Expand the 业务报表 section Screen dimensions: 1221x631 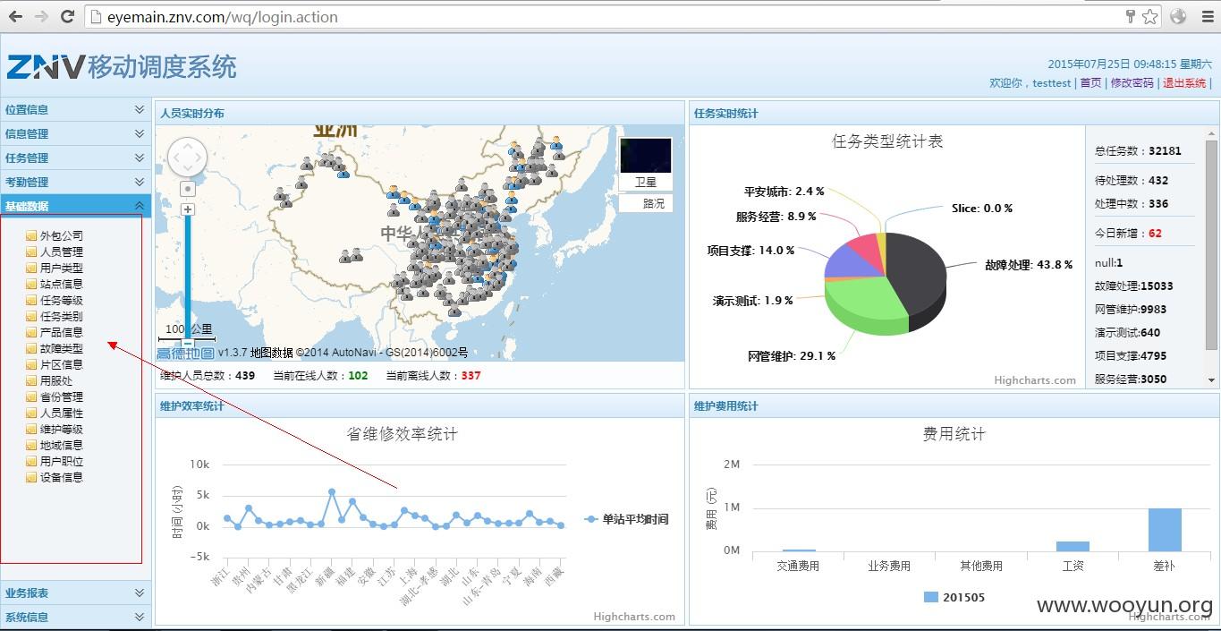coord(75,593)
